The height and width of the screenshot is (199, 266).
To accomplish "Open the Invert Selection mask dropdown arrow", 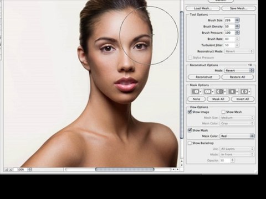I will pyautogui.click(x=249, y=92).
